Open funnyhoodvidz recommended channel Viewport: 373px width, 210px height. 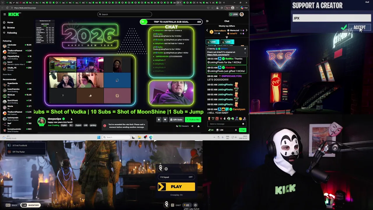[17, 129]
